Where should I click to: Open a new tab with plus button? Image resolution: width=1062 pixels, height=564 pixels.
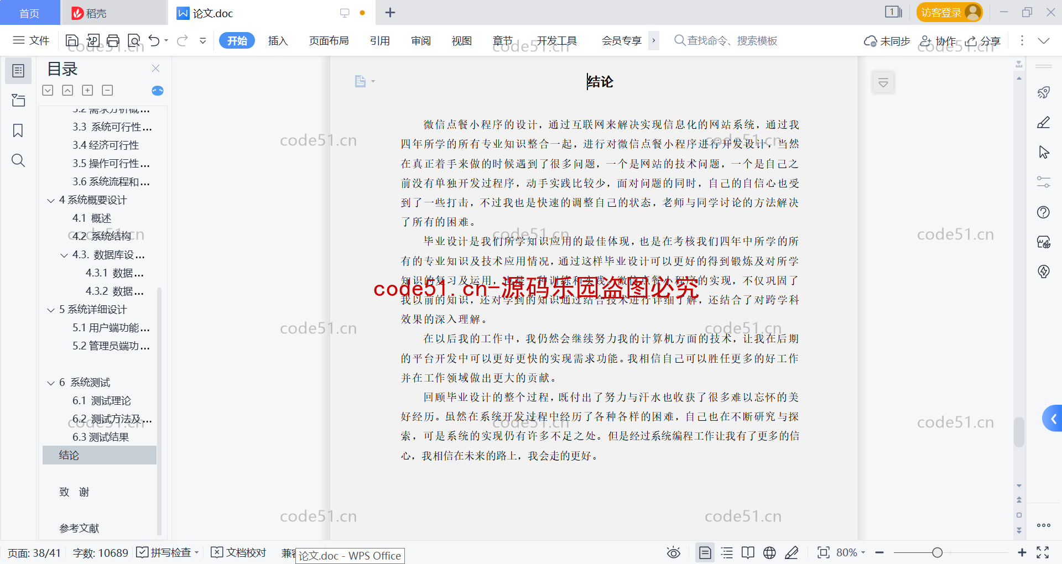tap(390, 12)
